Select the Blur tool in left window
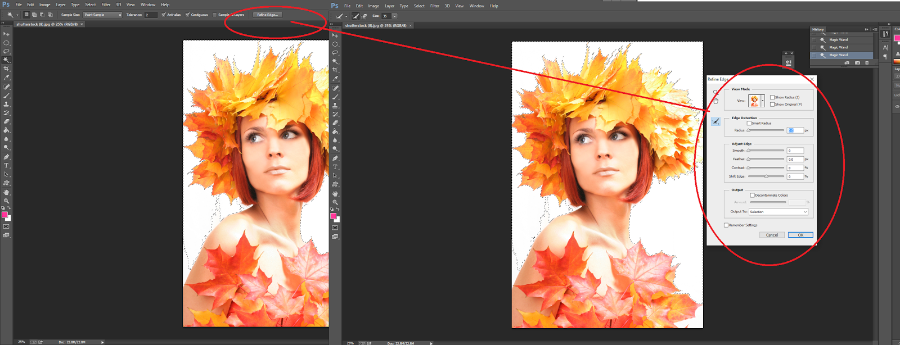This screenshot has width=900, height=345. [6, 139]
